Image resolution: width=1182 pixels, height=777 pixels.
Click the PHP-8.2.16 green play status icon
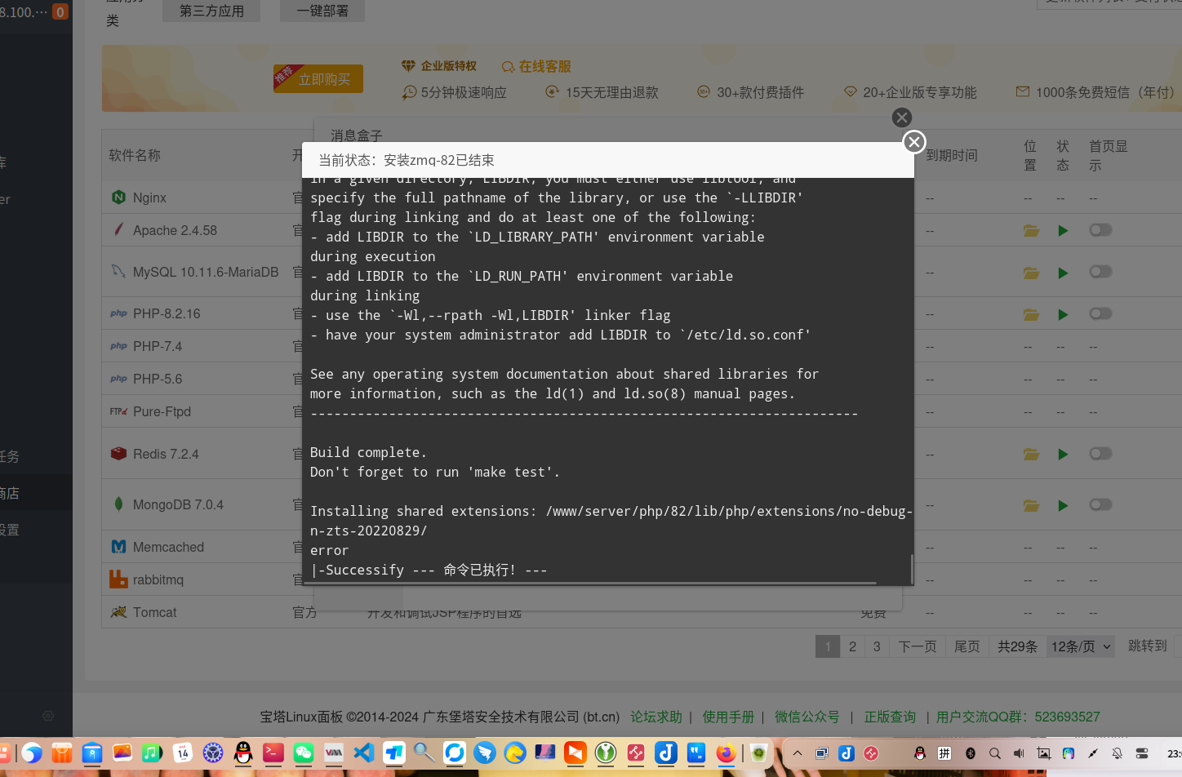point(1063,314)
